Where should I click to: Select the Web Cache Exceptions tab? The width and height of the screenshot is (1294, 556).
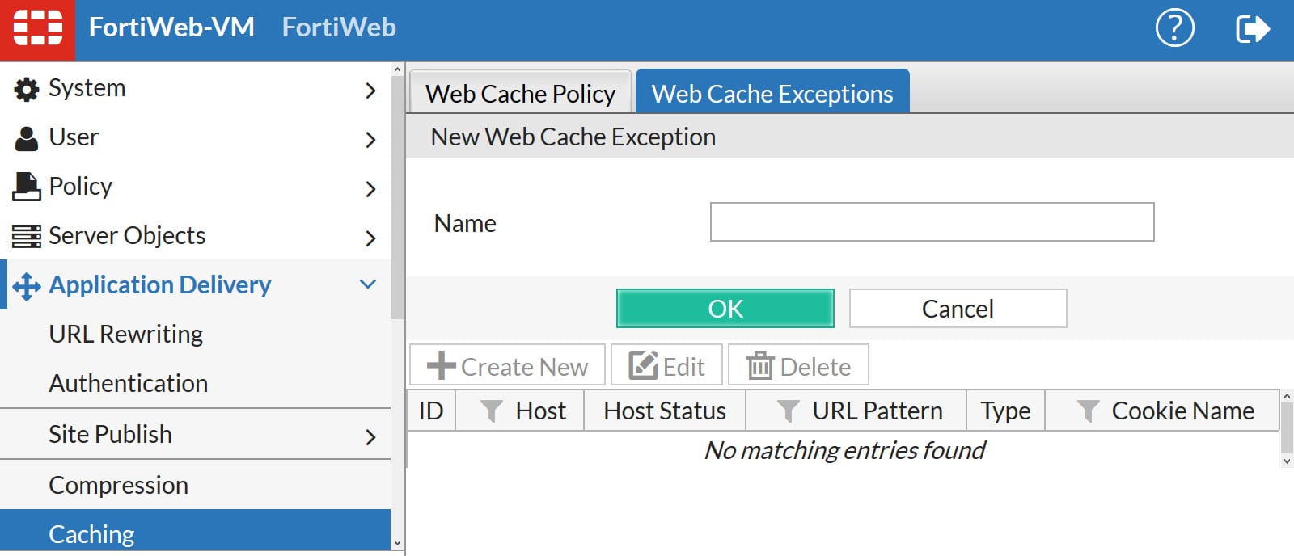pyautogui.click(x=772, y=94)
